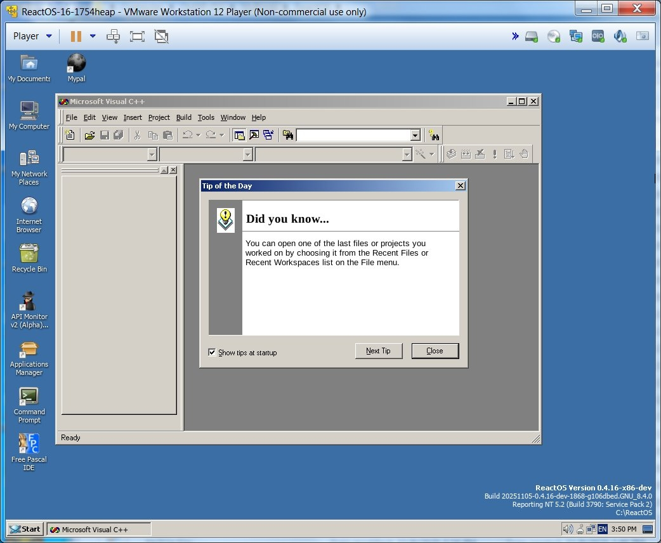
Task: Click the Build icon on the Build minibar
Action: pos(466,154)
